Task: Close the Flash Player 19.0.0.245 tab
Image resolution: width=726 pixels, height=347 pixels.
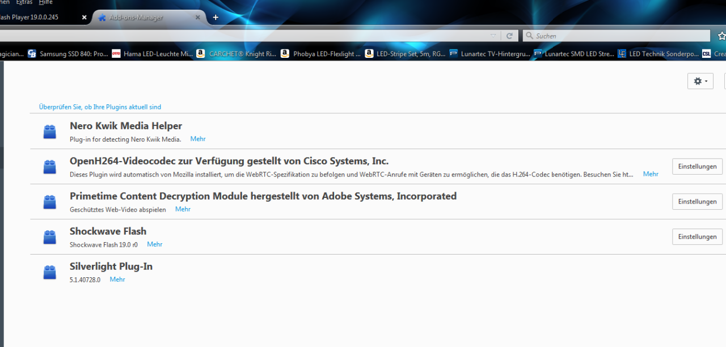Action: 85,18
